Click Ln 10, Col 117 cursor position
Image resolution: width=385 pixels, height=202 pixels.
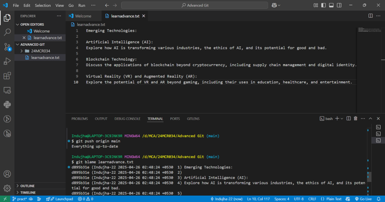[x=258, y=199]
